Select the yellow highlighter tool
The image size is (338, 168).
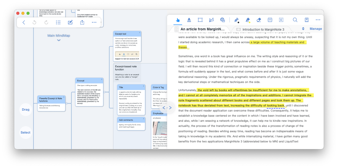pyautogui.click(x=248, y=20)
